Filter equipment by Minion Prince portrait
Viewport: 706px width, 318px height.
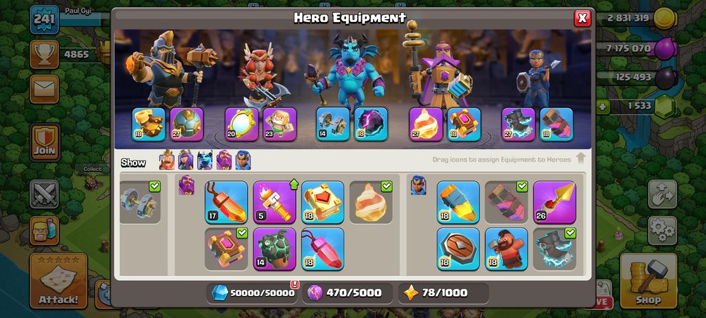pos(205,160)
